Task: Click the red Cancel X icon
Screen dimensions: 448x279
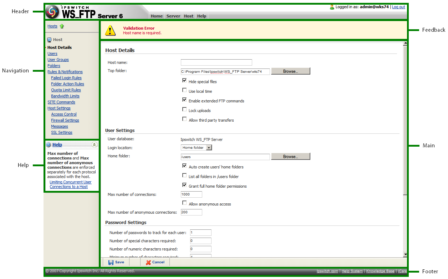Action: tap(148, 262)
